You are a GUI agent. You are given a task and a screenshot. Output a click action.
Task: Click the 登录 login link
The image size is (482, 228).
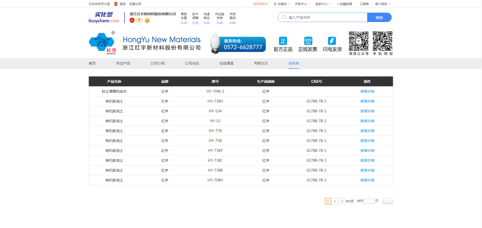pos(123,4)
